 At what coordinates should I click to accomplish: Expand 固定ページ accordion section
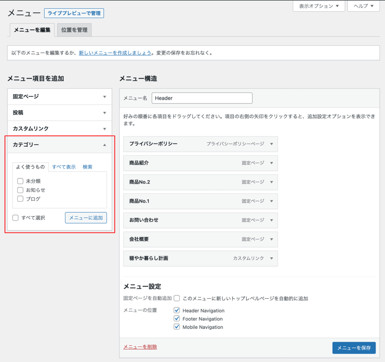[60, 97]
